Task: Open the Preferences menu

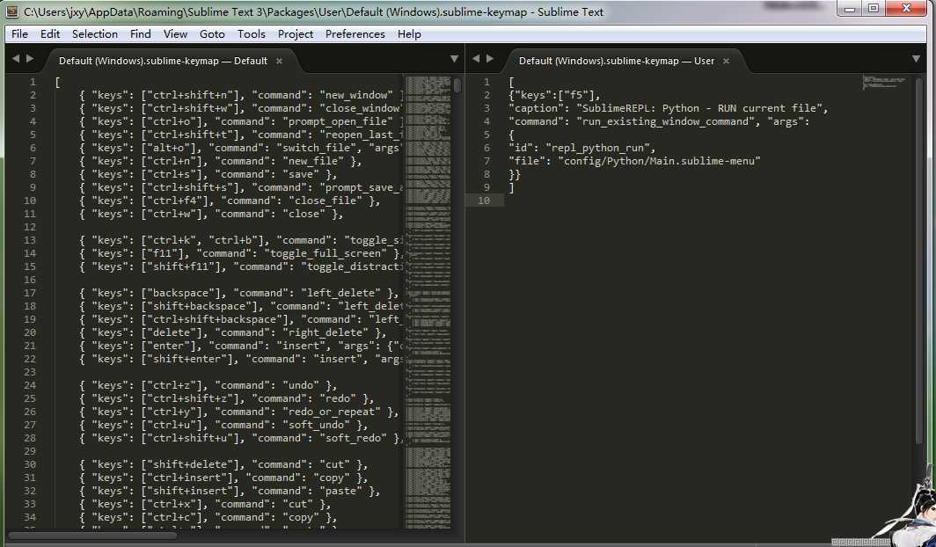Action: click(355, 34)
